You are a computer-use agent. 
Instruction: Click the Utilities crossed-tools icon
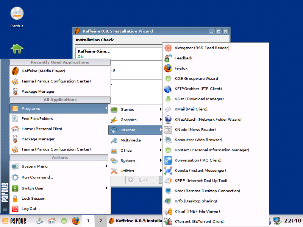click(x=114, y=171)
